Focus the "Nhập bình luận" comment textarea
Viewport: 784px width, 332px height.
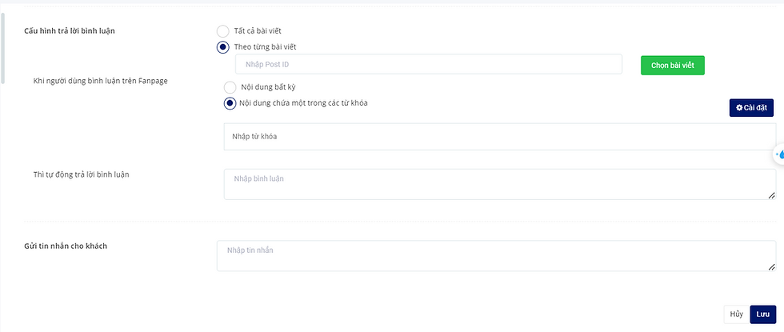500,184
